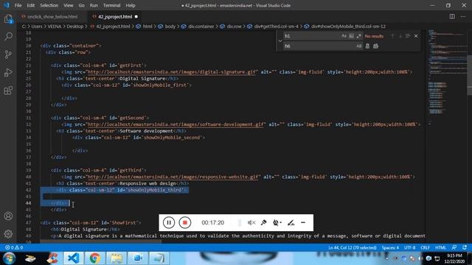This screenshot has height=265, width=472.
Task: Expand div#showOnlyMobile_third breadcrumb
Action: 345,26
